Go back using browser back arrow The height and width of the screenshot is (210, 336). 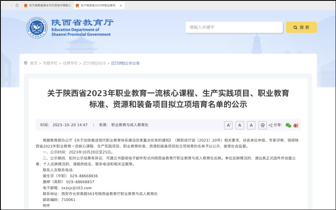click(x=5, y=6)
